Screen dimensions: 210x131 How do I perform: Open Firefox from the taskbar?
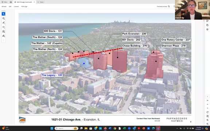105,128
